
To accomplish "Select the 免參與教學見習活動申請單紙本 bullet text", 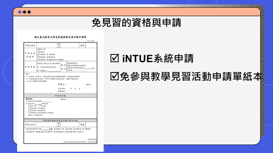I will tap(191, 76).
